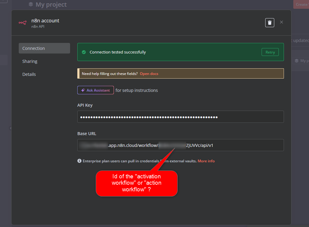Switch to the Sharing tab
This screenshot has width=309, height=227.
point(30,61)
